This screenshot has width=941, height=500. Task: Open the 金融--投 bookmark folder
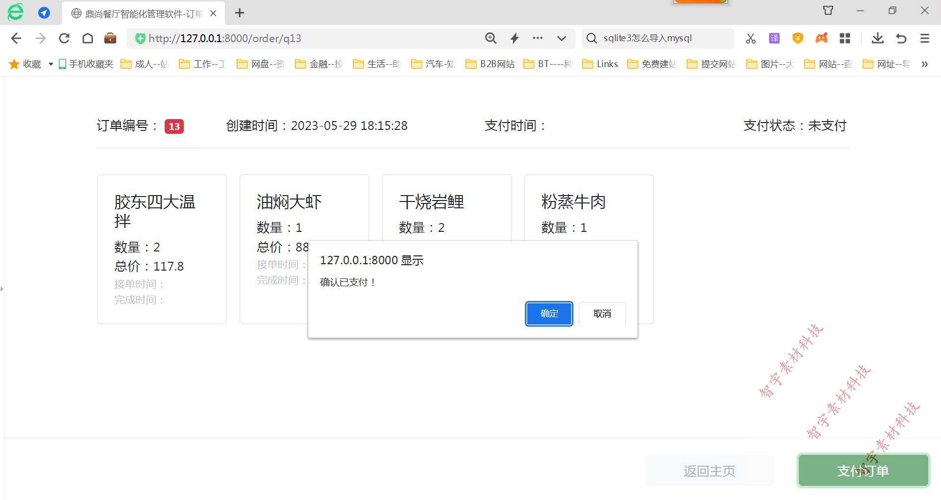(x=319, y=64)
